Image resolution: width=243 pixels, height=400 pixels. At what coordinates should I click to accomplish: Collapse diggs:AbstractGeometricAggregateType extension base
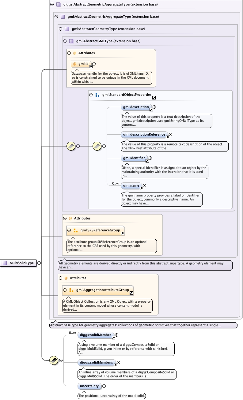pyautogui.click(x=52, y=5)
